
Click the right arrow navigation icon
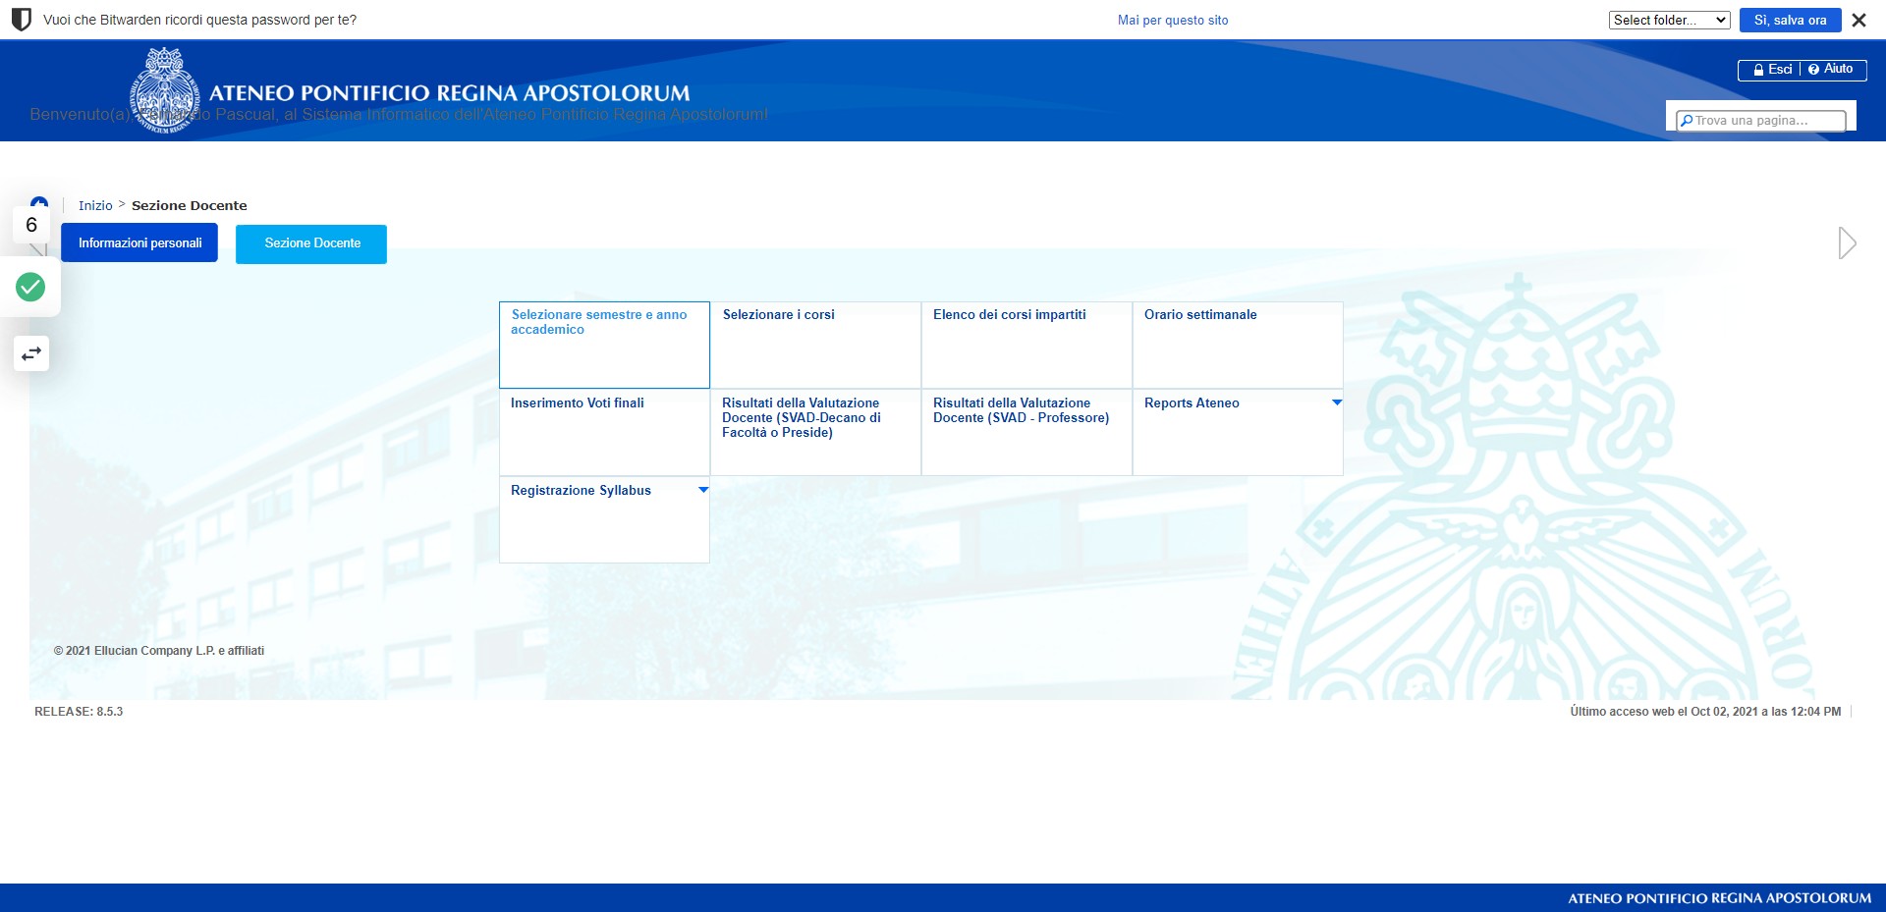pos(1847,242)
